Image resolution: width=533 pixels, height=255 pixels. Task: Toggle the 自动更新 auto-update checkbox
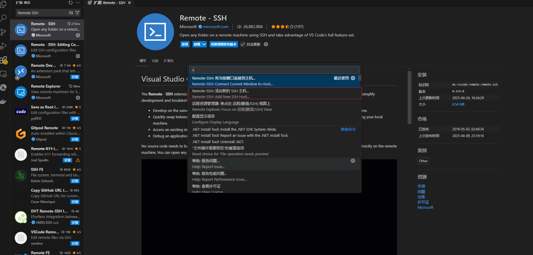[243, 44]
